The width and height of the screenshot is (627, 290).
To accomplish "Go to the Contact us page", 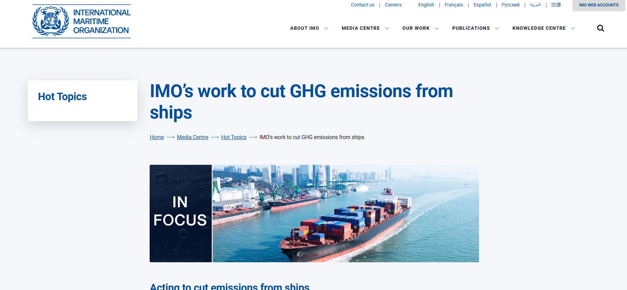I will point(362,5).
